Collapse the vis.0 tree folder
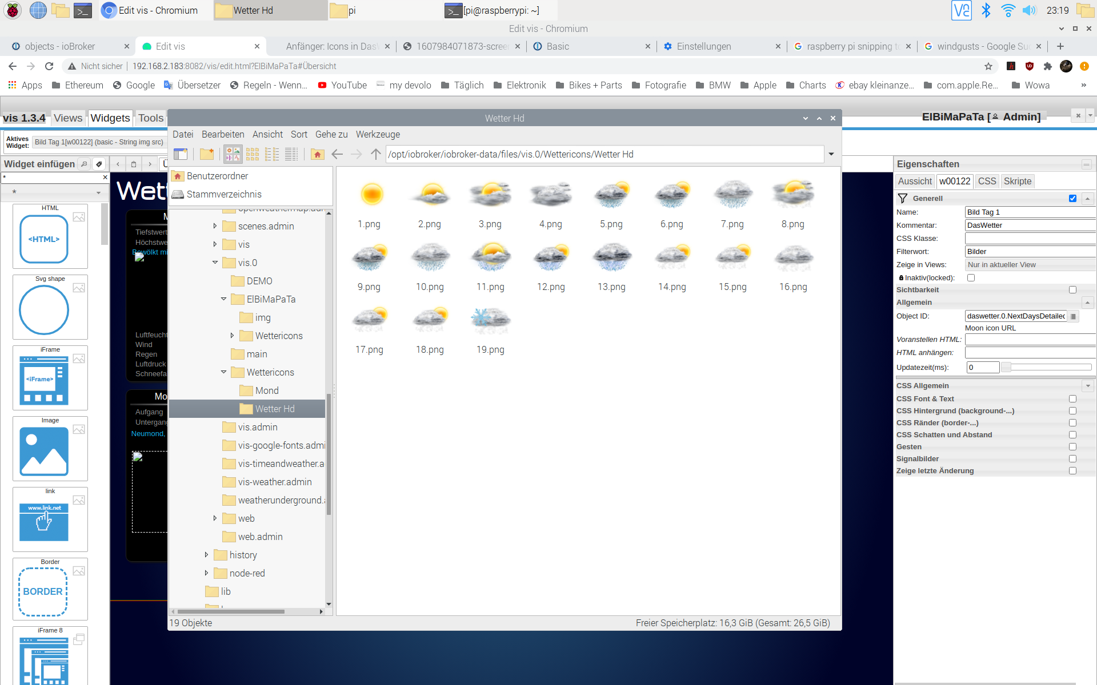The image size is (1097, 685). (x=215, y=263)
